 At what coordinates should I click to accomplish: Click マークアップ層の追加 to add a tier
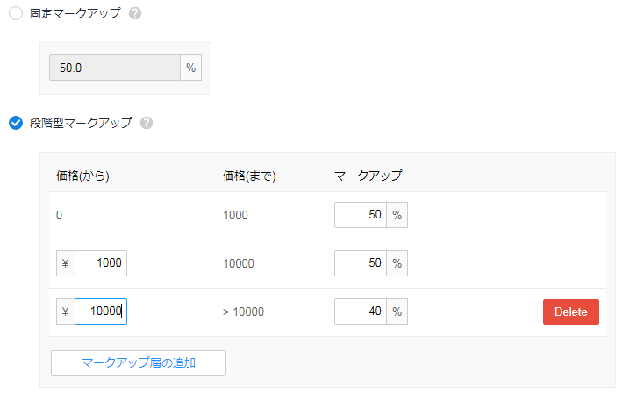(139, 362)
